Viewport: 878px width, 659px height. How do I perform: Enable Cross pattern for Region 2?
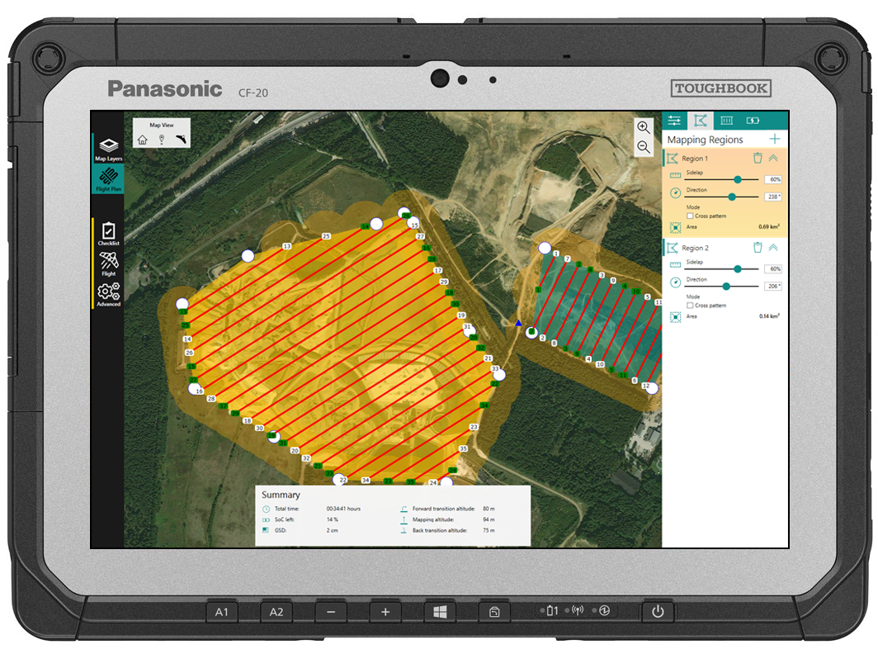[x=690, y=306]
